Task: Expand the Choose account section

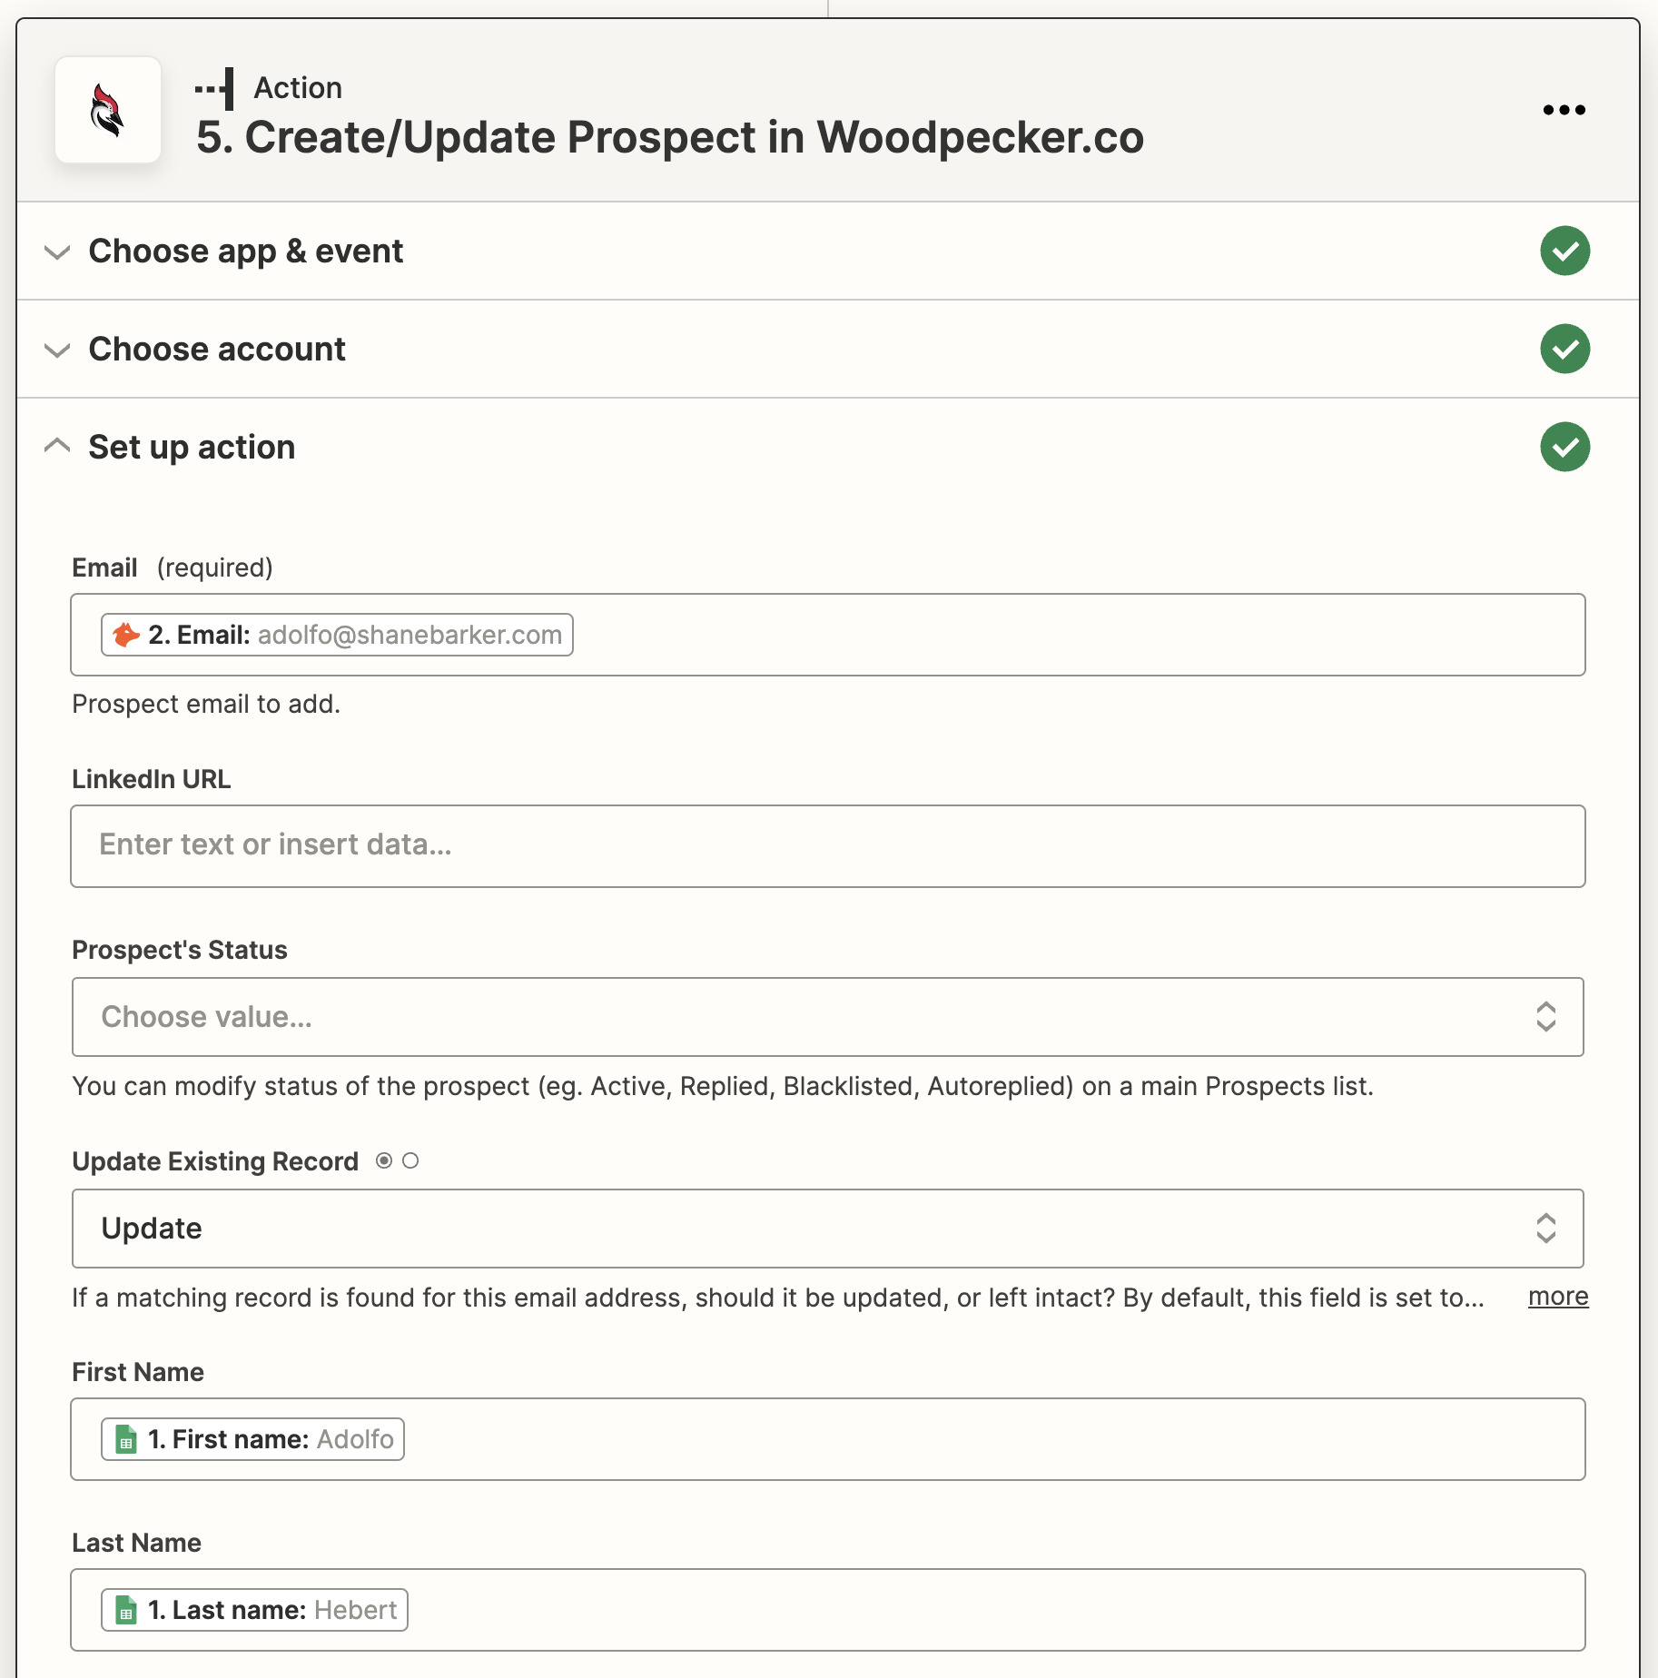Action: (56, 350)
